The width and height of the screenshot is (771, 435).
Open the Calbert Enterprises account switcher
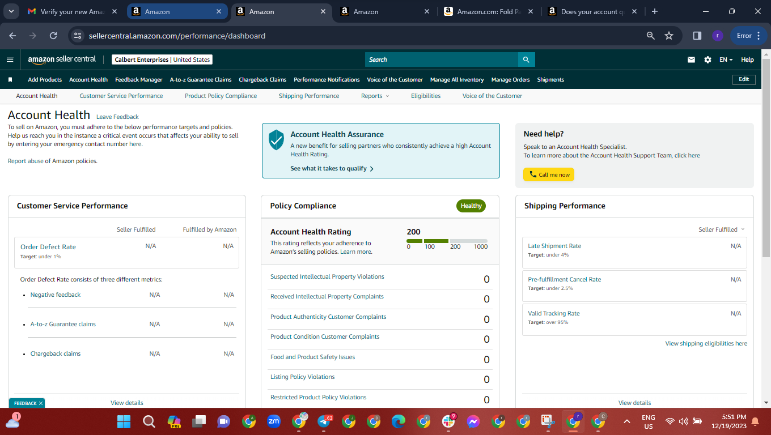tap(162, 59)
